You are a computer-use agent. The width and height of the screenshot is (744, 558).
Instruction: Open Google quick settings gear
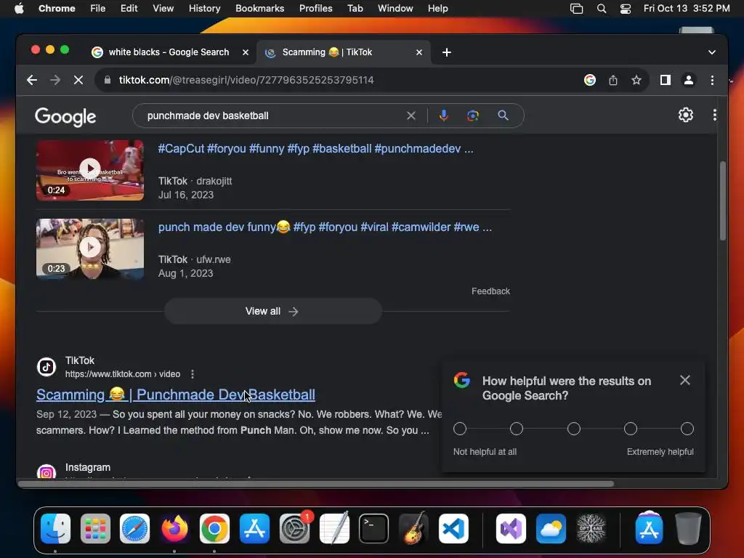pos(686,115)
